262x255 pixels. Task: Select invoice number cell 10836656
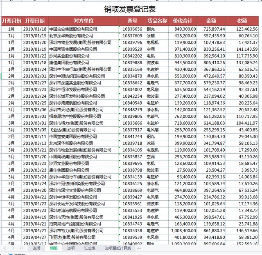tap(132, 29)
